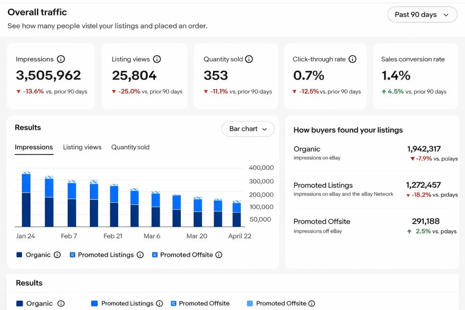This screenshot has height=310, width=465.
Task: Click the Jan 24 bar in chart
Action: tap(26, 200)
